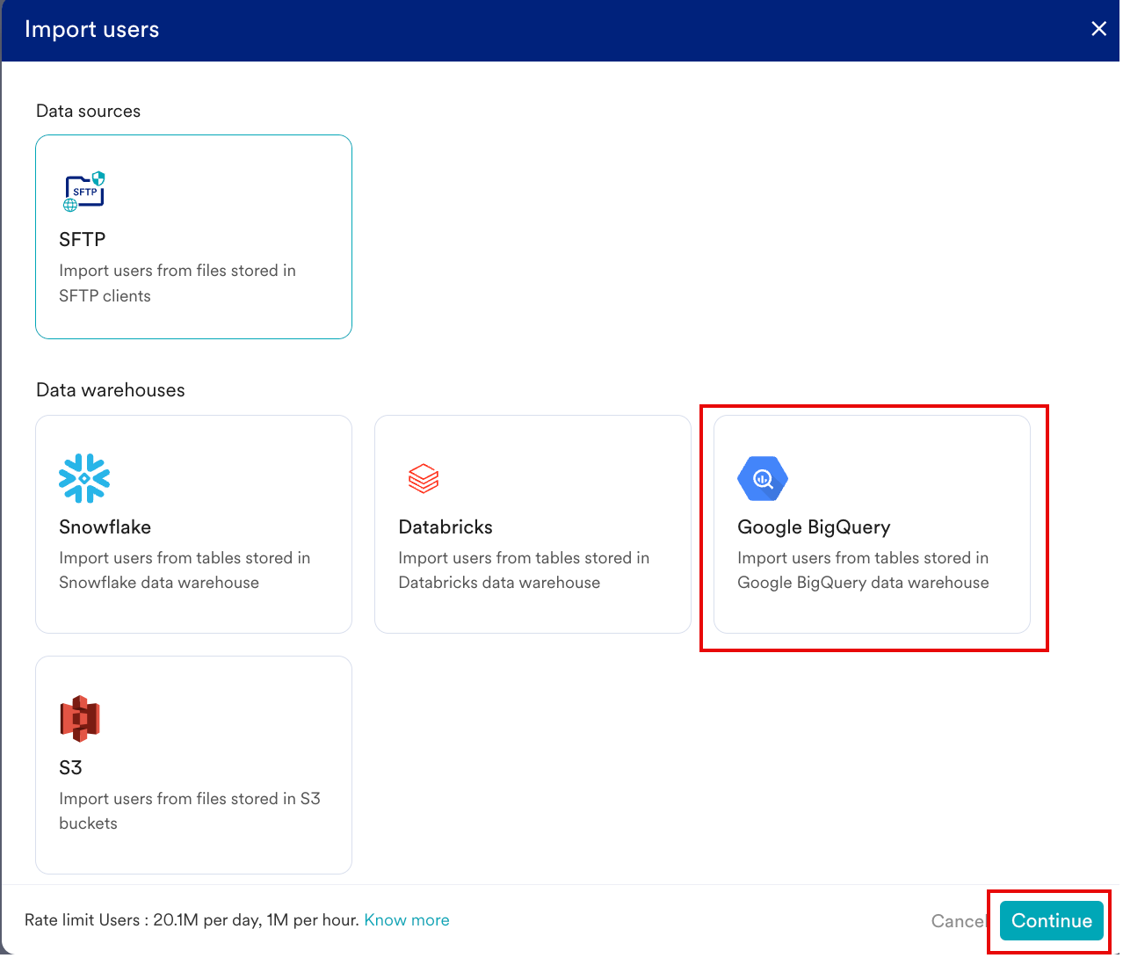Select the Google BigQuery card title
The image size is (1123, 958).
pos(814,527)
